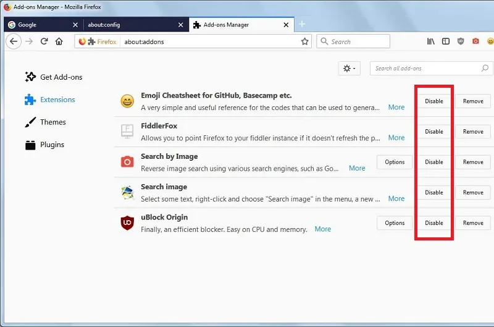
Task: Go back with the back arrow
Action: tap(14, 41)
